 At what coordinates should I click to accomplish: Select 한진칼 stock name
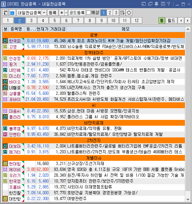pos(15,193)
